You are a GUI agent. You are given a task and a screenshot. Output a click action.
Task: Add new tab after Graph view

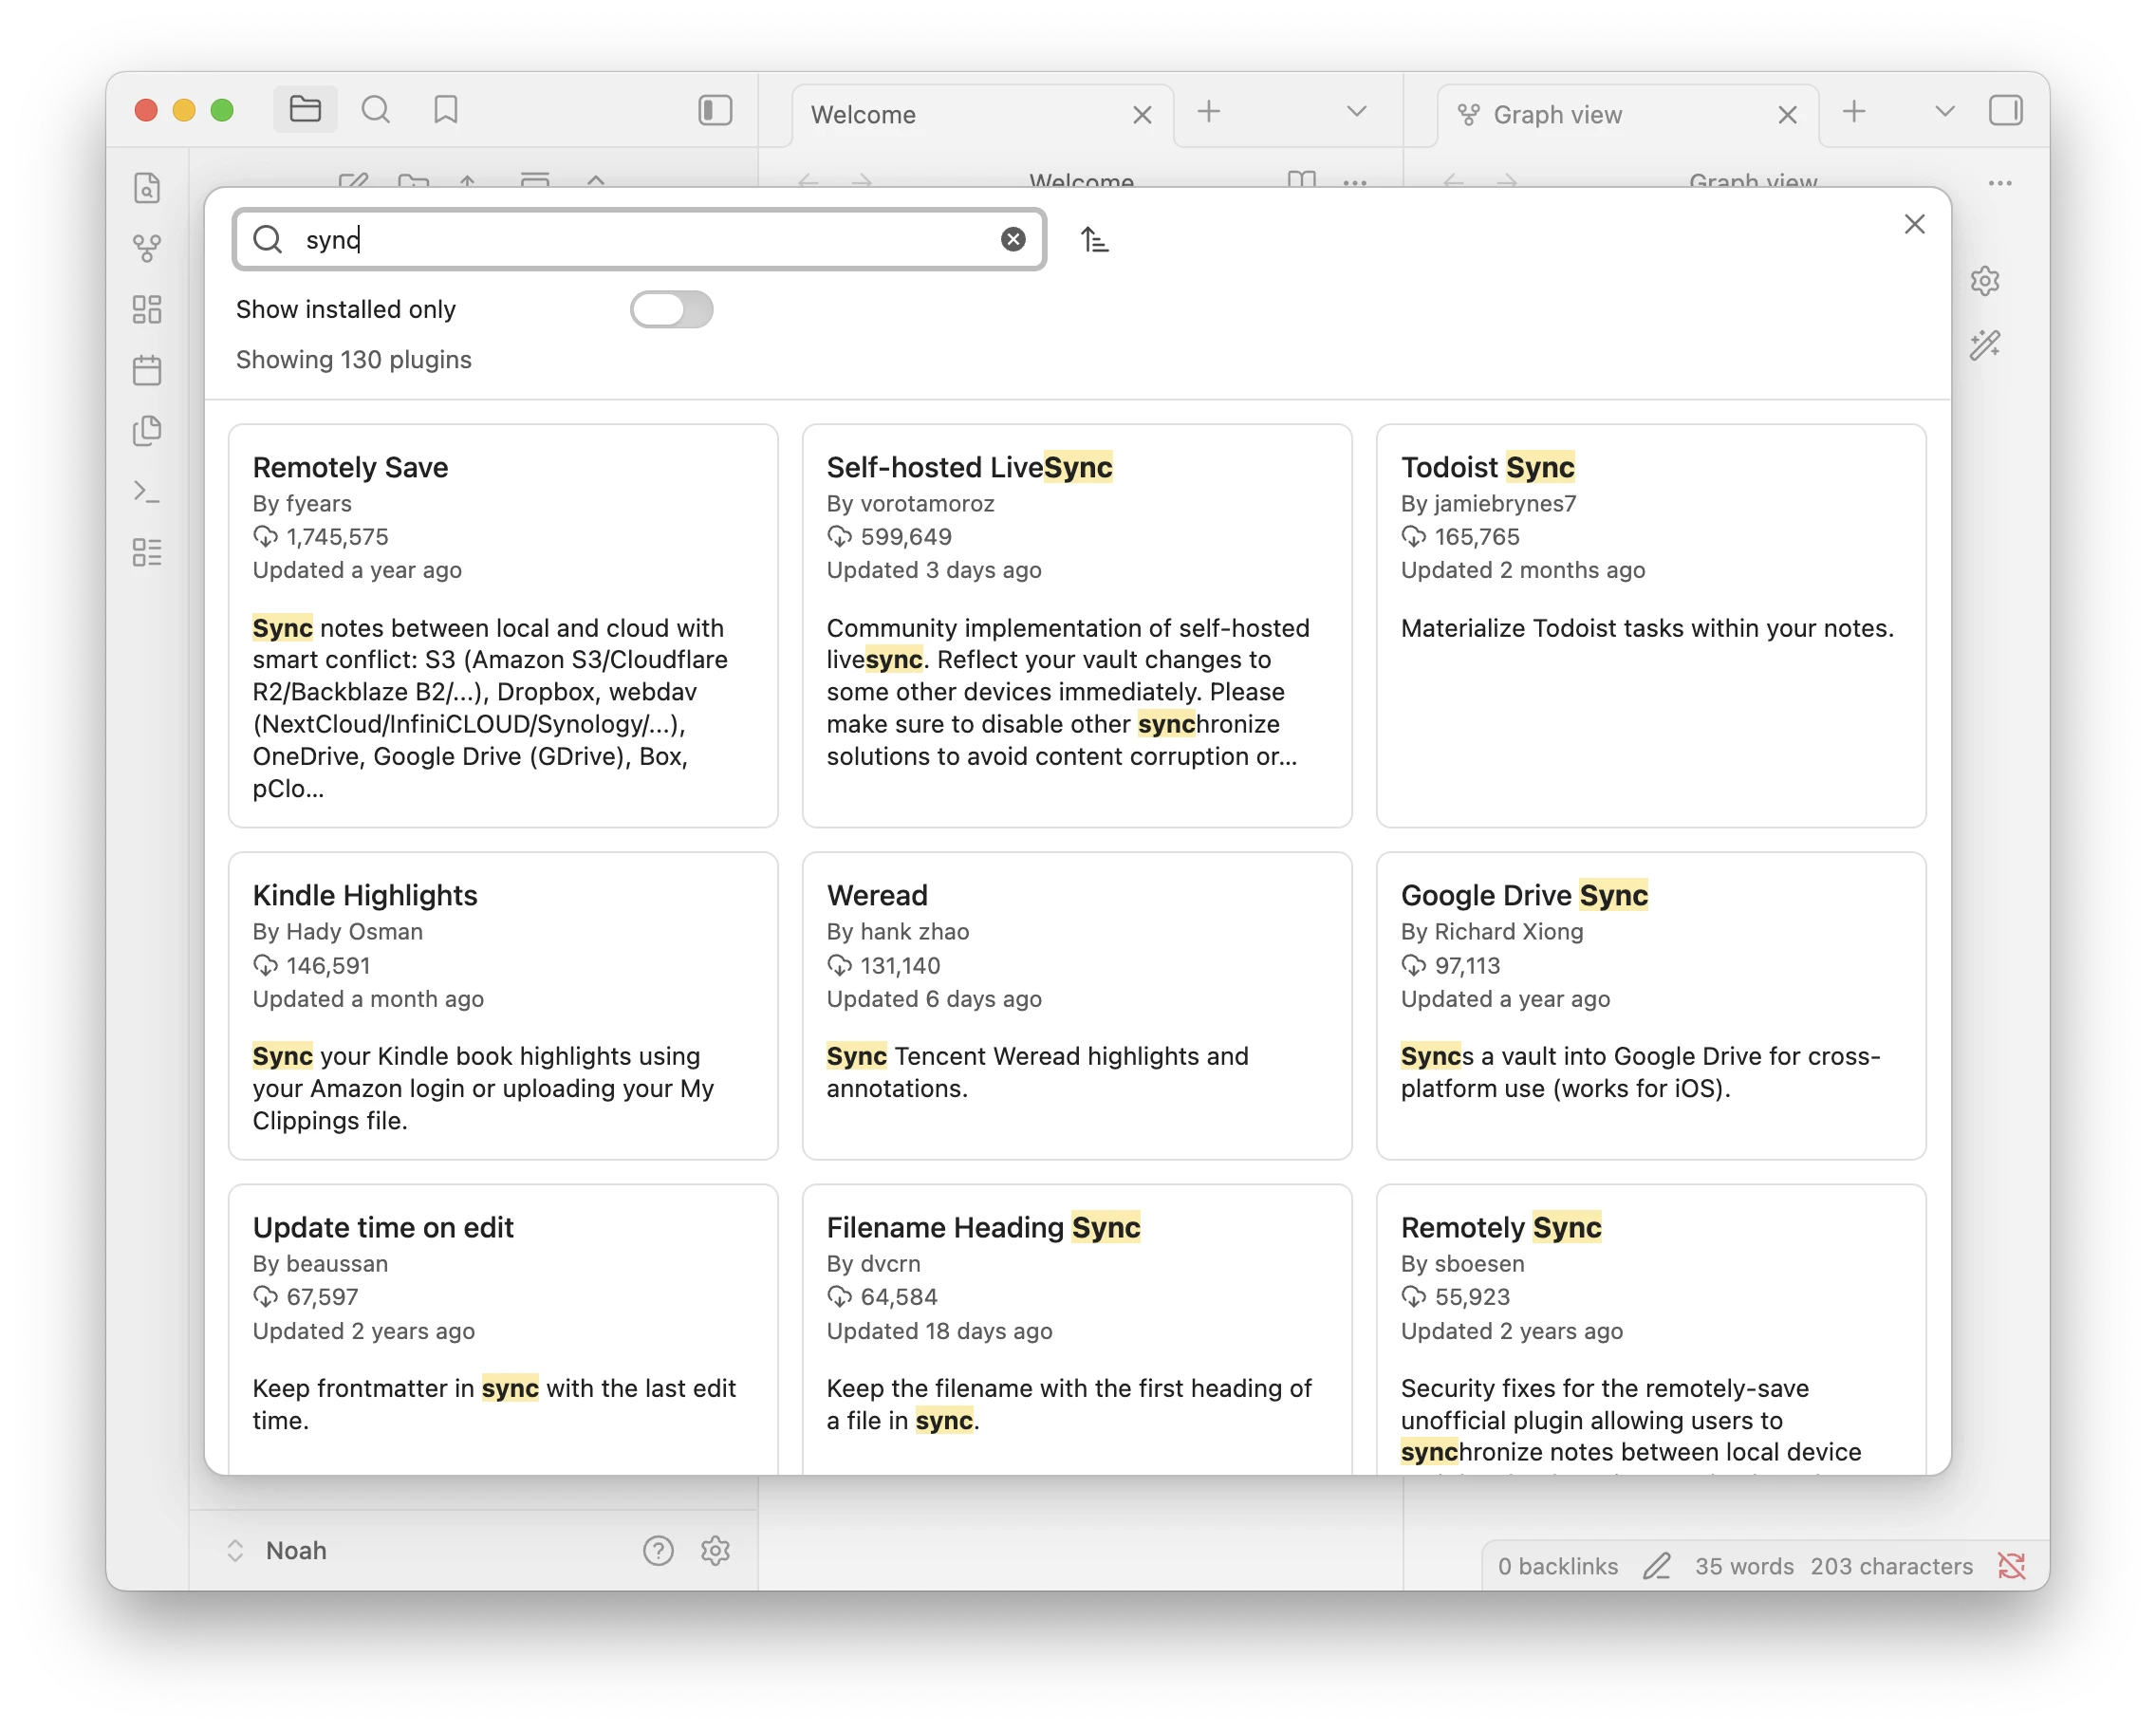pos(1855,111)
